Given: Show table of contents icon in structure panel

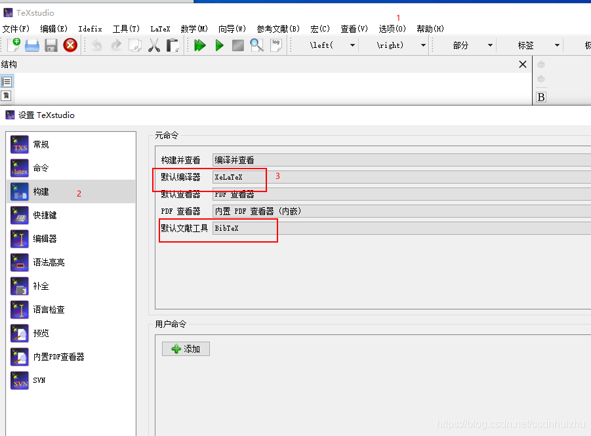Looking at the screenshot, I should (x=7, y=81).
